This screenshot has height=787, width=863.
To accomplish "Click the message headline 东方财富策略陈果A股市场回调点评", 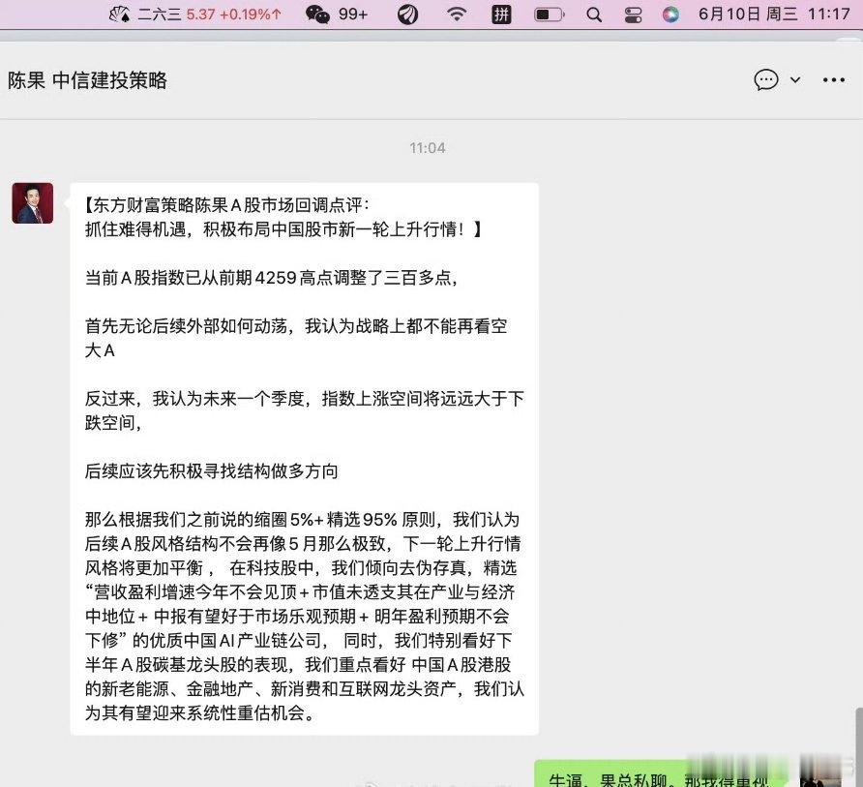I will tap(226, 205).
